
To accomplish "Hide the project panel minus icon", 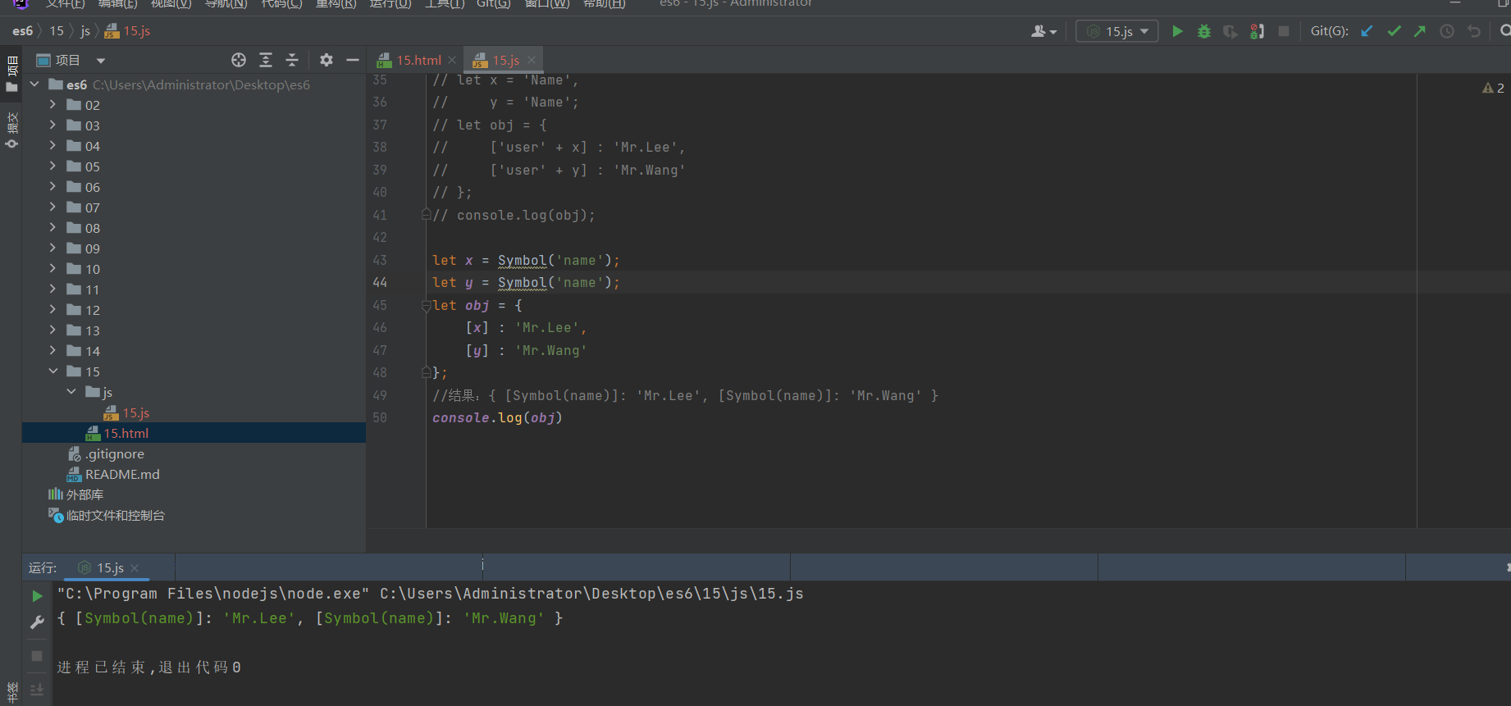I will pyautogui.click(x=353, y=60).
